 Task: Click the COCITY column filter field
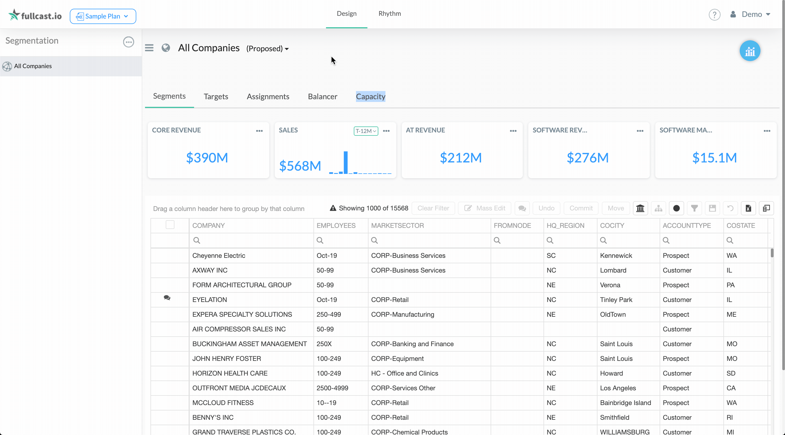pyautogui.click(x=628, y=240)
